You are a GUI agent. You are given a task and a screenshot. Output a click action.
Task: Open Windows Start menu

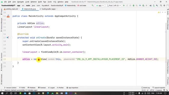point(2,93)
